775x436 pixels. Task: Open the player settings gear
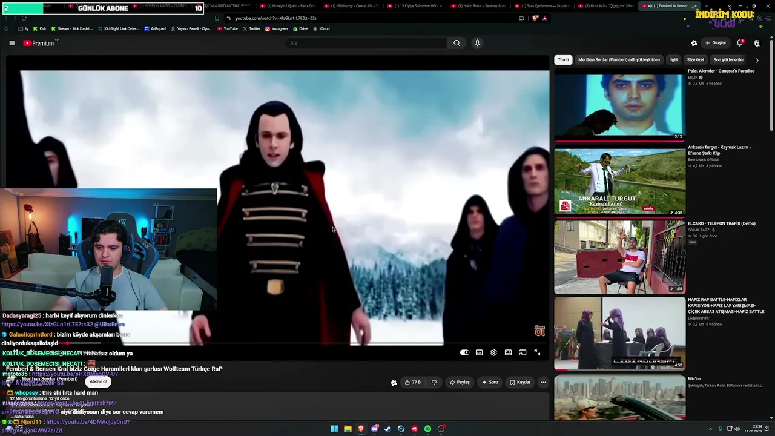pos(494,352)
